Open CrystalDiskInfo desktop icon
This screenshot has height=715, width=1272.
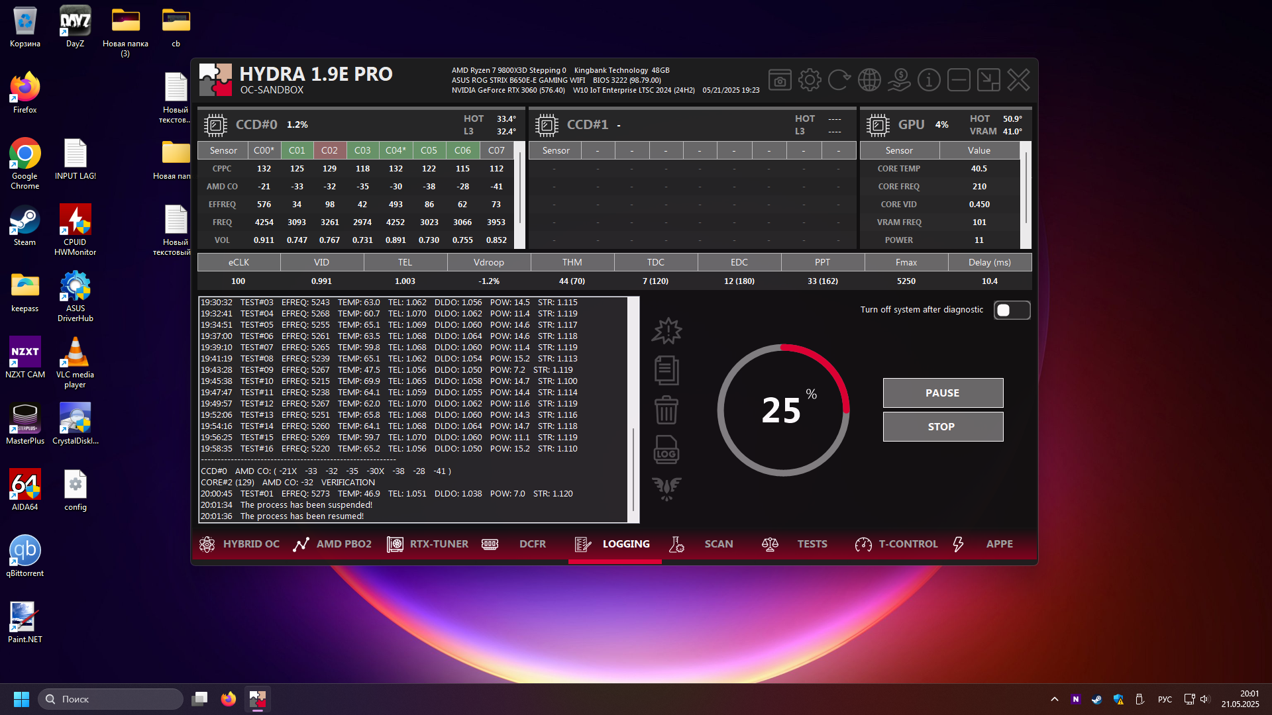[75, 424]
